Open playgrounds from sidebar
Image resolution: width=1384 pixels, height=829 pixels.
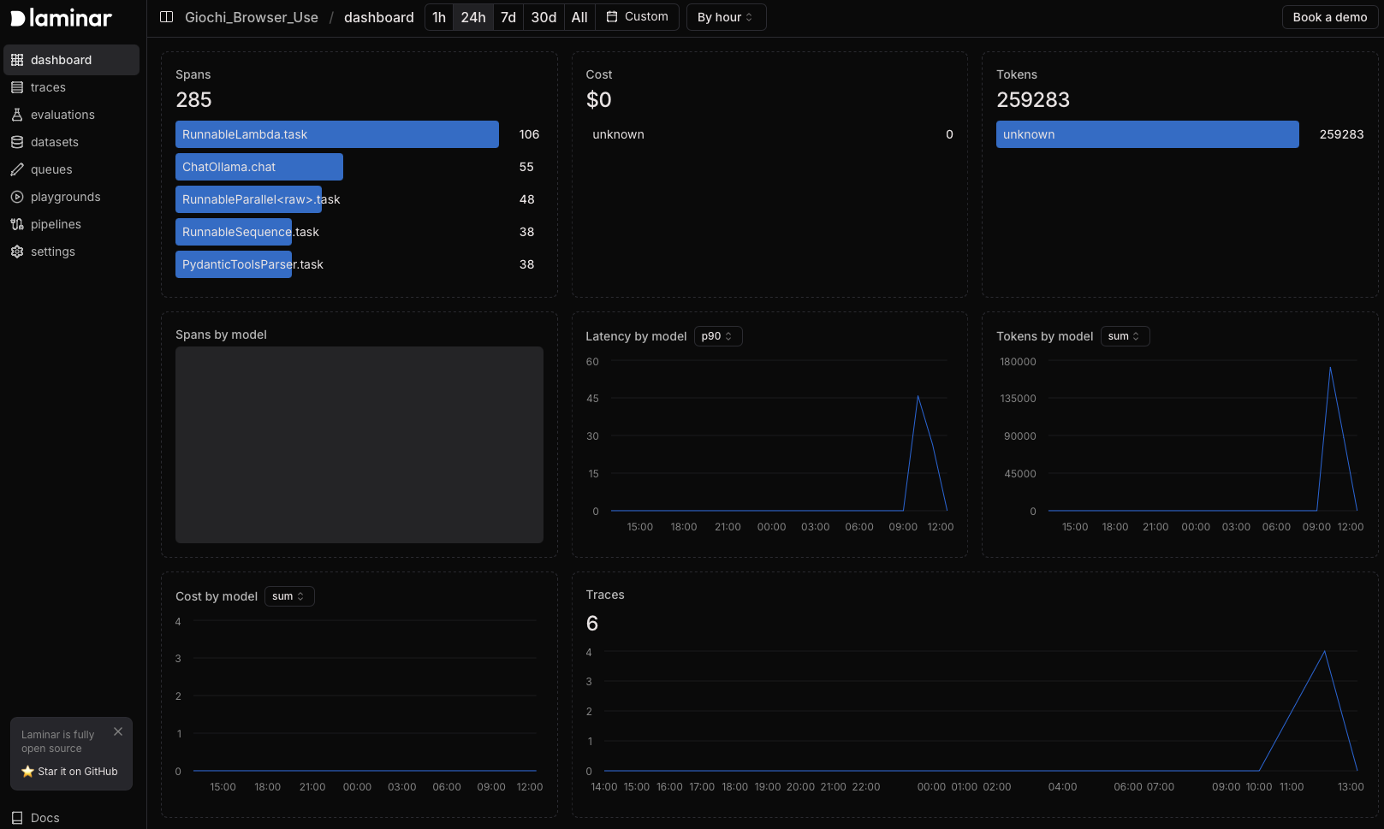pyautogui.click(x=65, y=197)
